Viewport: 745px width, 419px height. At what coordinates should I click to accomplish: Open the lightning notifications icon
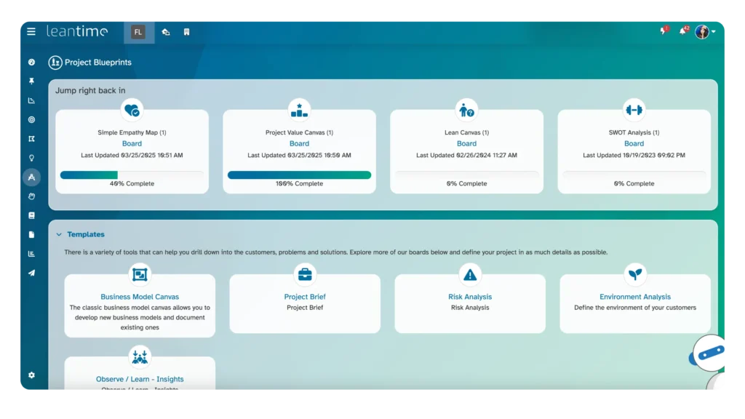click(664, 31)
